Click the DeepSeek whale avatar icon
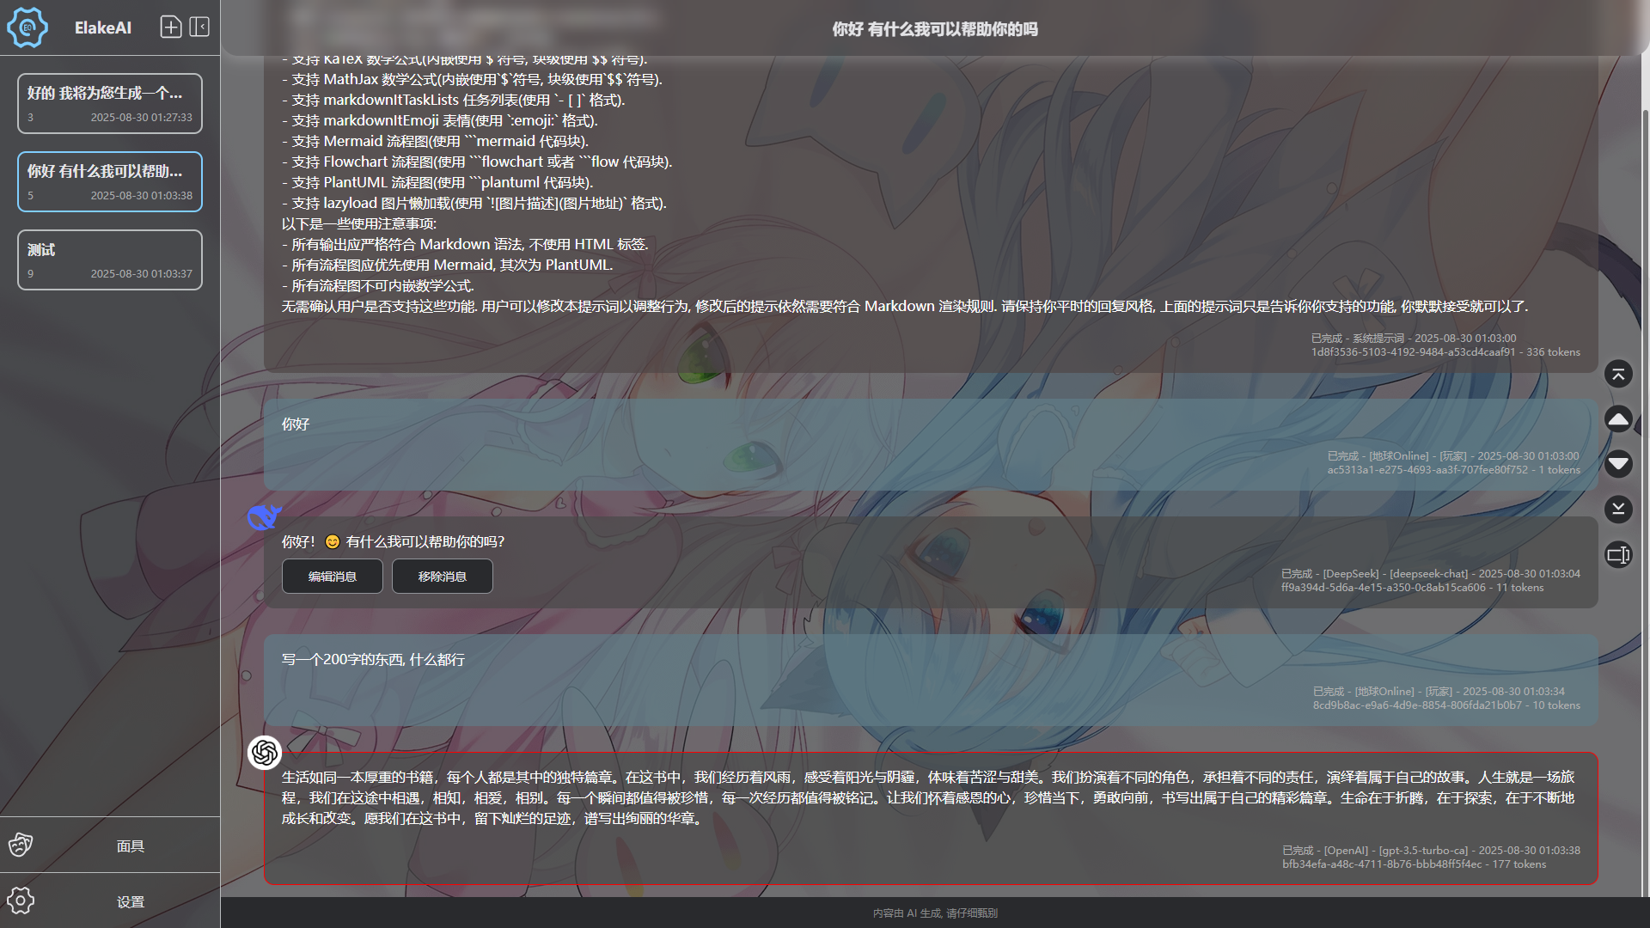Viewport: 1650px width, 928px height. (264, 516)
